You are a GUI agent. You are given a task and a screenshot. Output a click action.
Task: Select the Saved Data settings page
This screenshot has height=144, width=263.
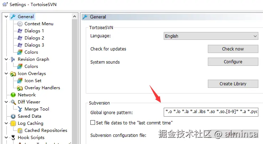(x=29, y=116)
